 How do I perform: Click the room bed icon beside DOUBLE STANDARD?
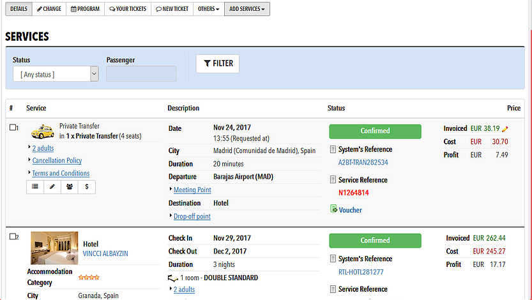point(173,278)
